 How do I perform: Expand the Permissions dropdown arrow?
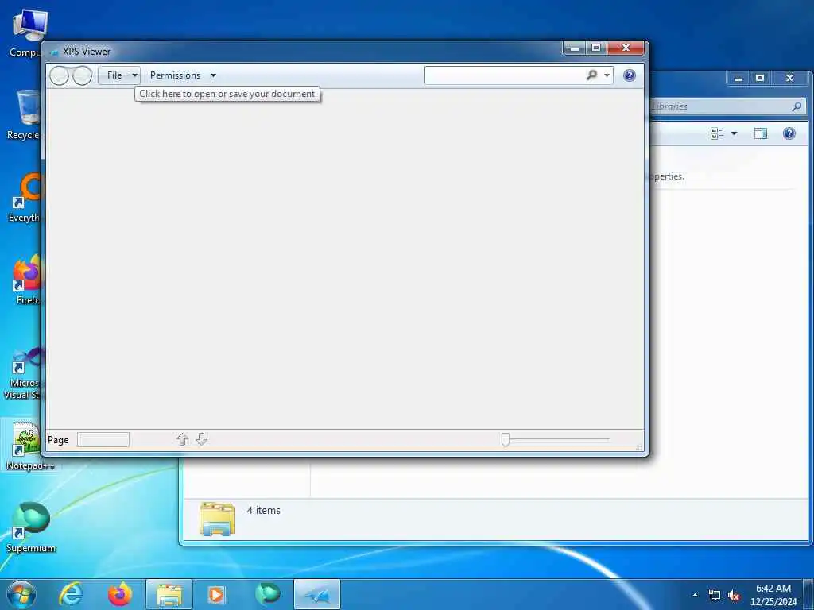213,75
